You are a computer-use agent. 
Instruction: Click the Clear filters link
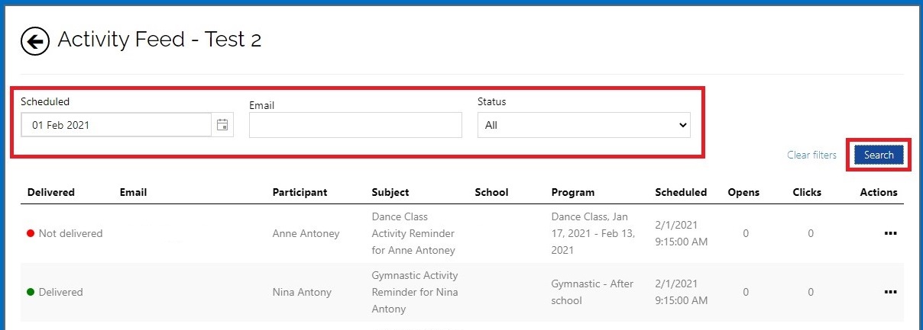[811, 155]
